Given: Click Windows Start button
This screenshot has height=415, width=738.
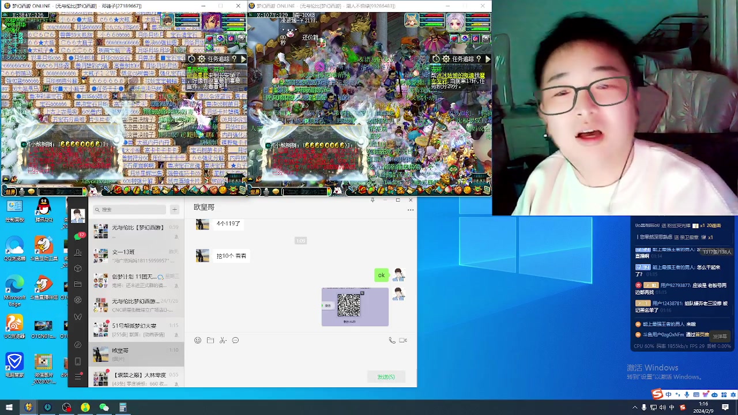Looking at the screenshot, I should [x=9, y=408].
